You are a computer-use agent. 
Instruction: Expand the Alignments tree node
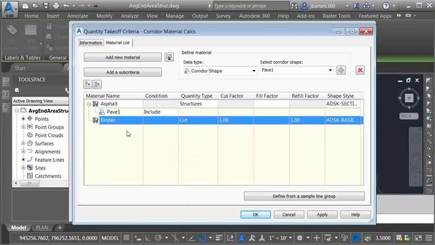tap(23, 151)
